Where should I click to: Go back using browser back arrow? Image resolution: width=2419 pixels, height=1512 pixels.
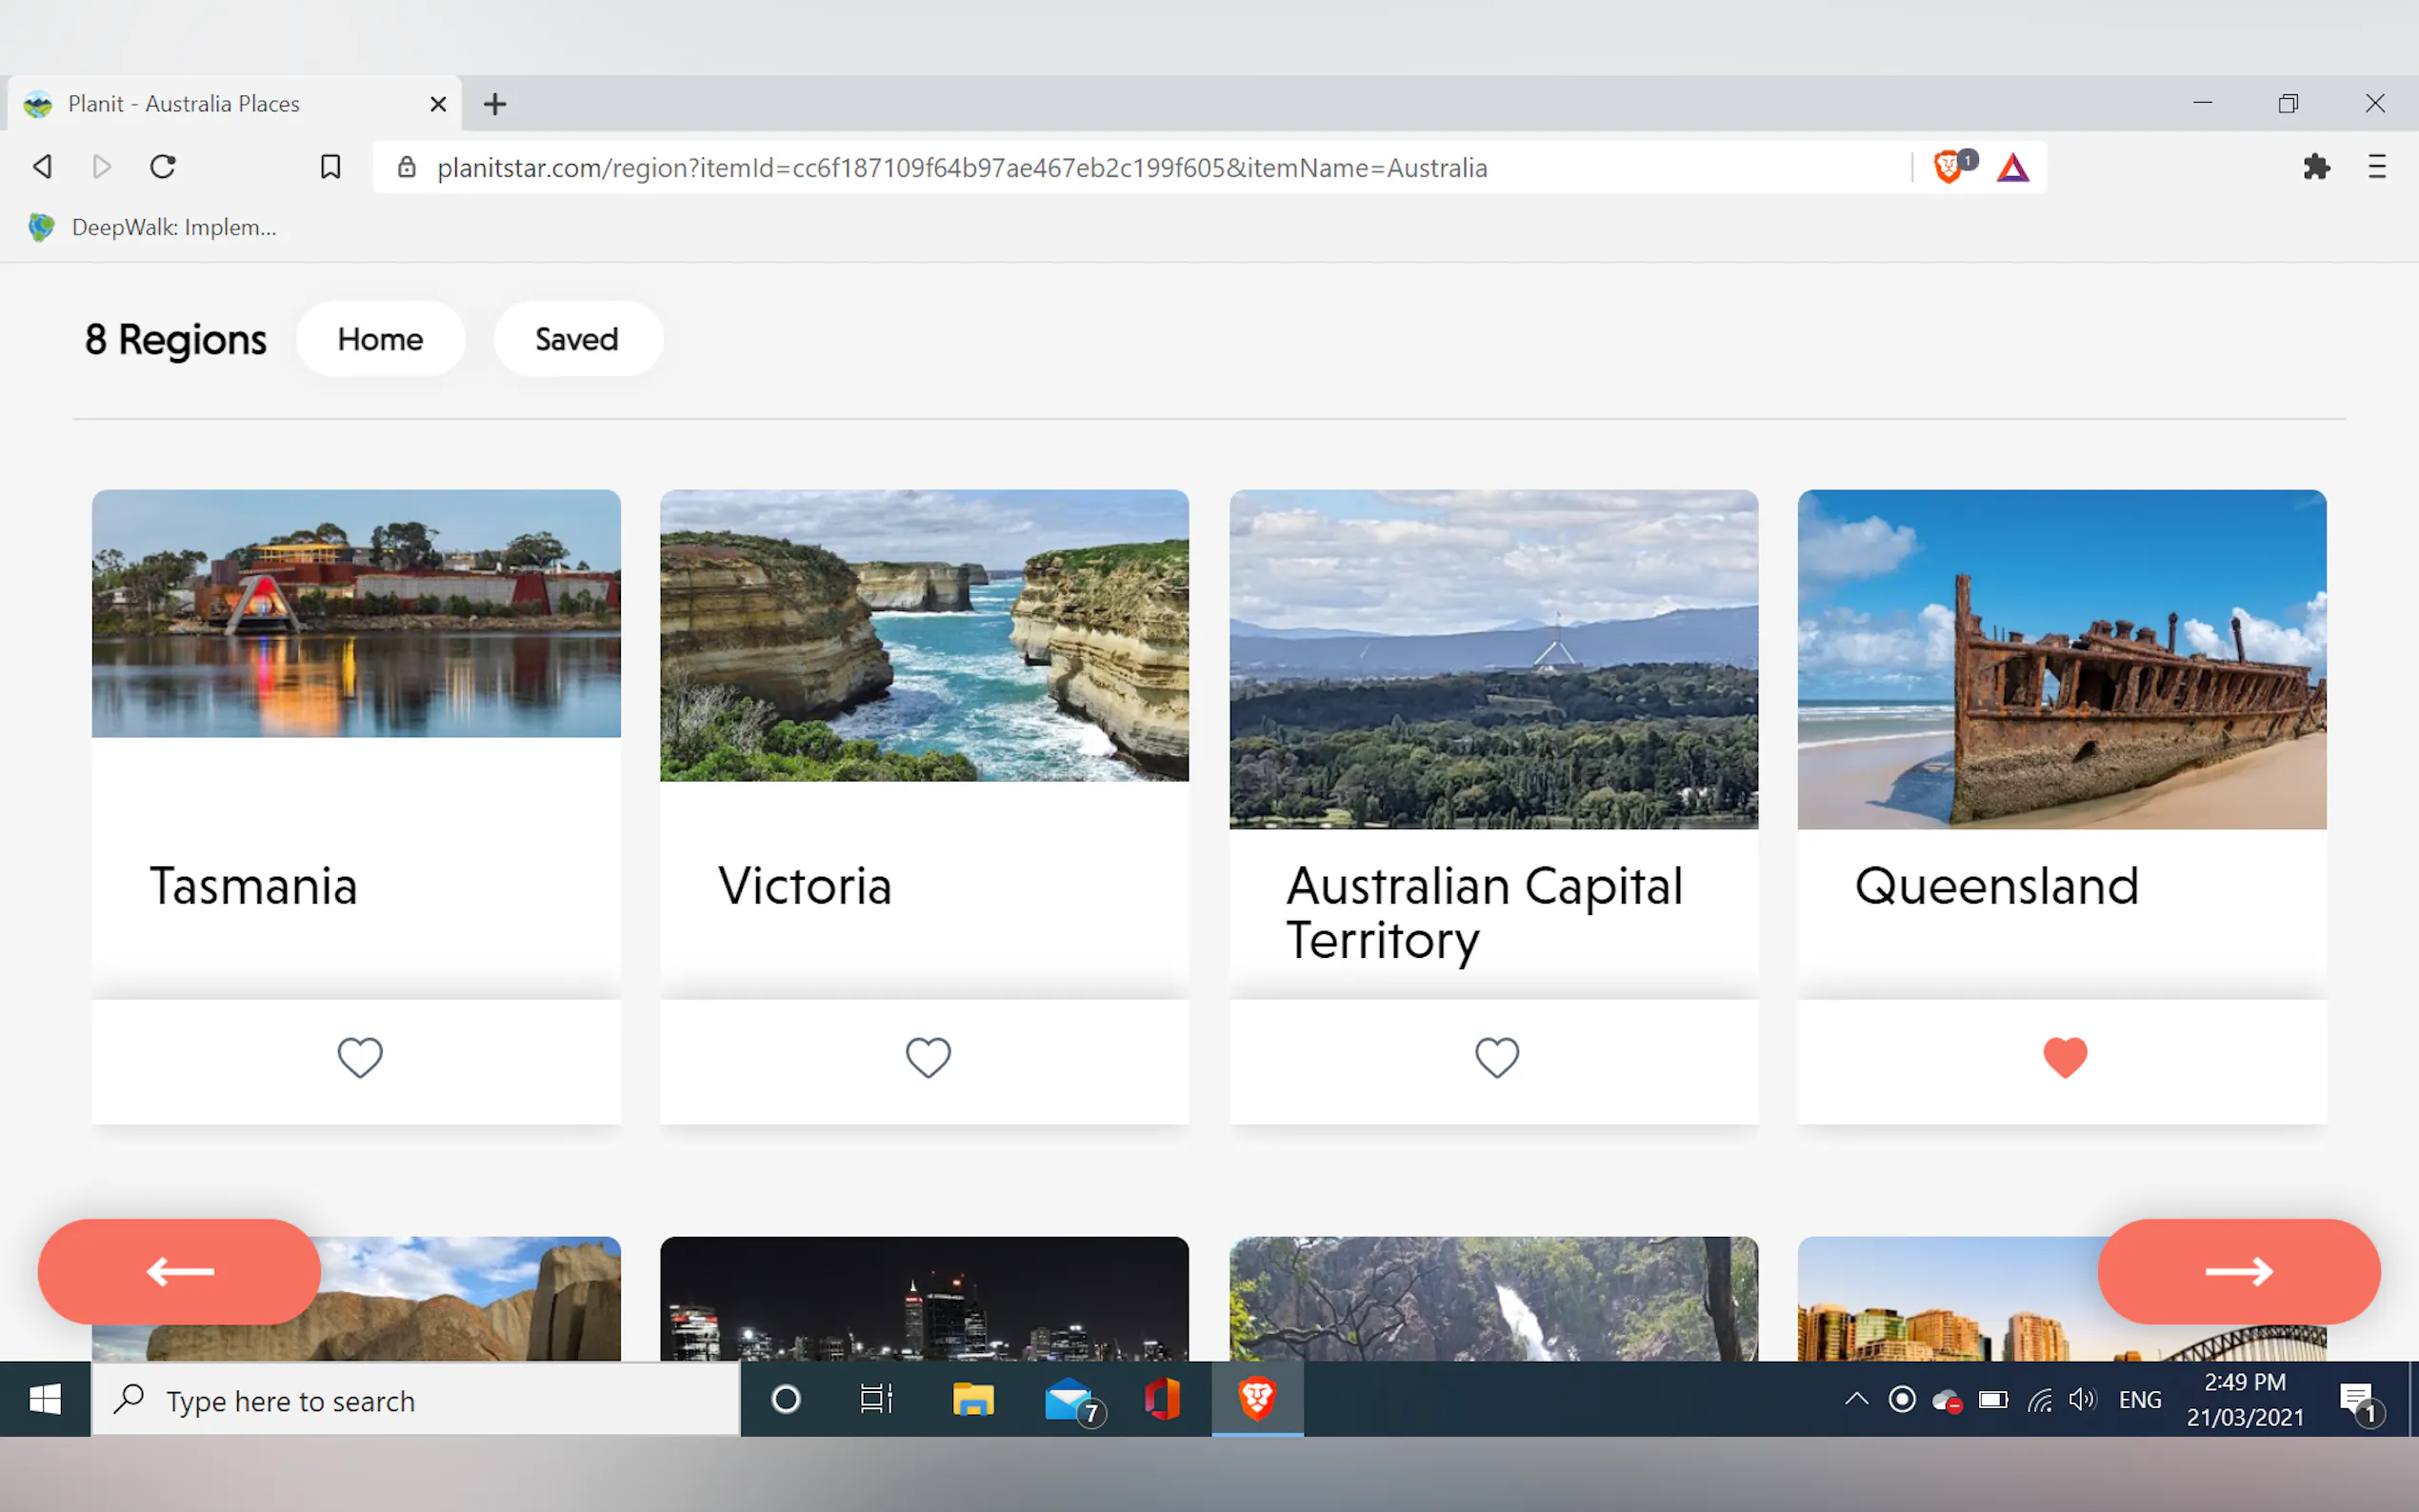[42, 167]
